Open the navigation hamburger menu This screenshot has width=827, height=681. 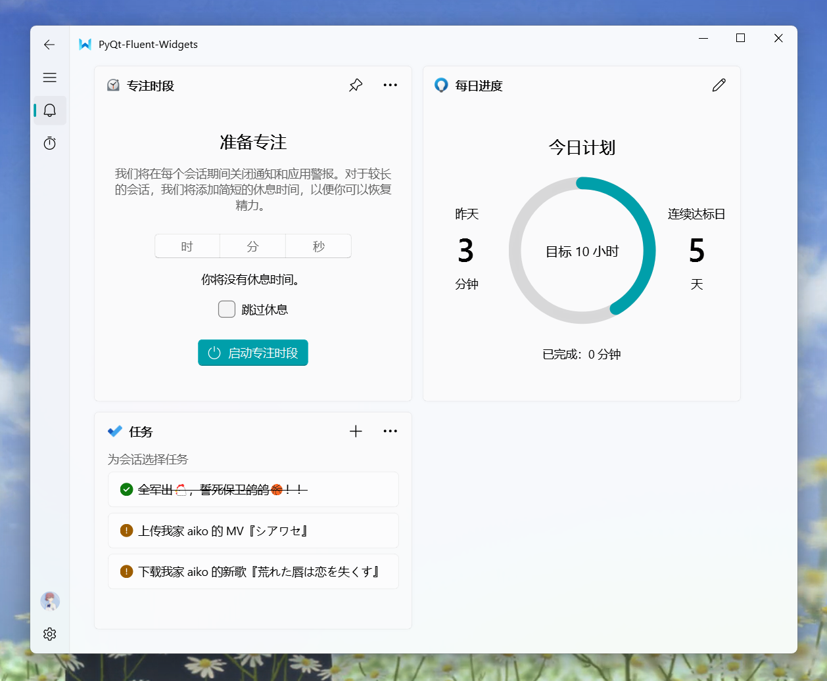click(49, 77)
